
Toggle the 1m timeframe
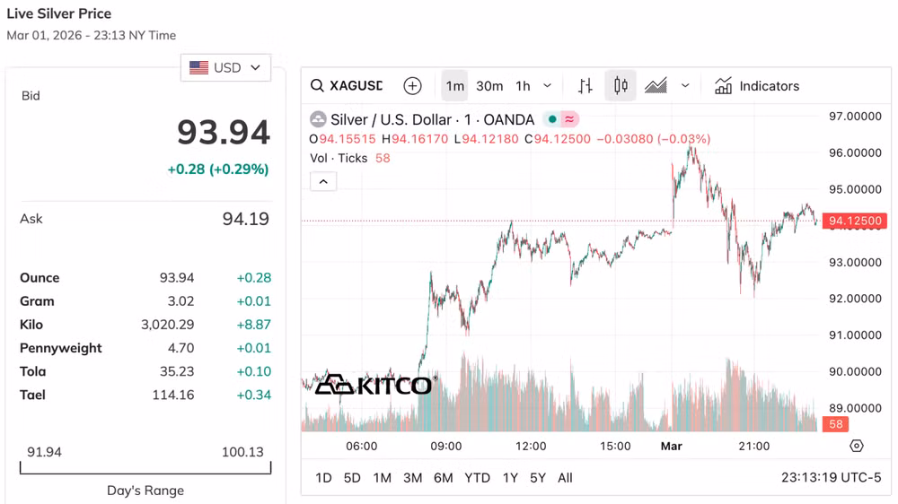pos(455,86)
